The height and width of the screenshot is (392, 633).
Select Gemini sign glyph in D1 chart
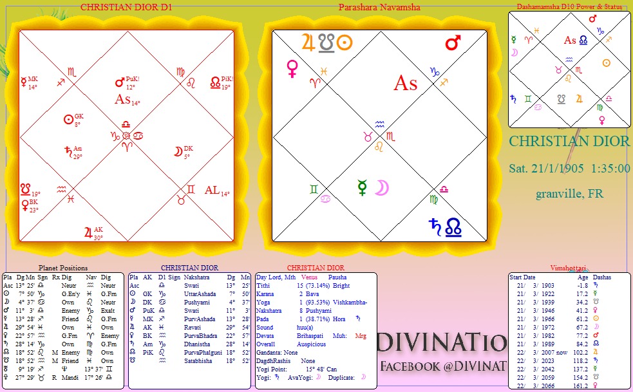pos(191,189)
